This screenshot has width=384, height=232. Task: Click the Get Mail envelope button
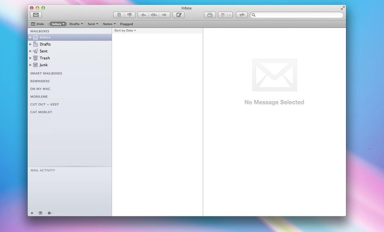(36, 15)
